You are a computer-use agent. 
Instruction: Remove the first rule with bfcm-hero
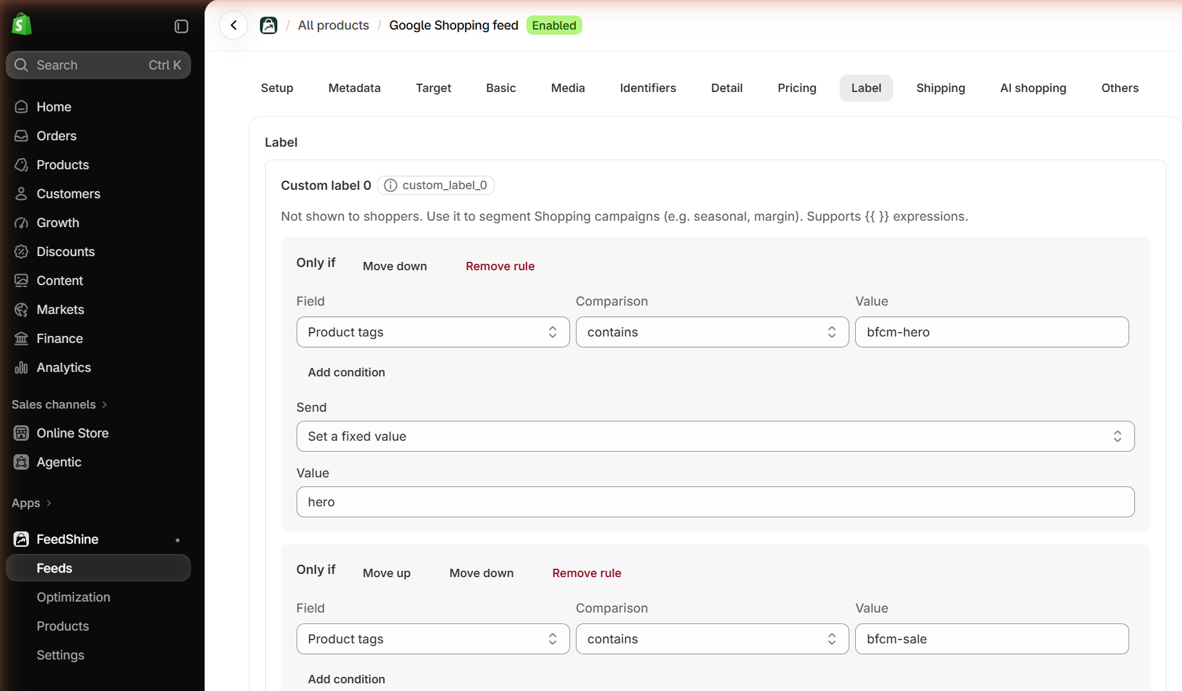pyautogui.click(x=500, y=266)
